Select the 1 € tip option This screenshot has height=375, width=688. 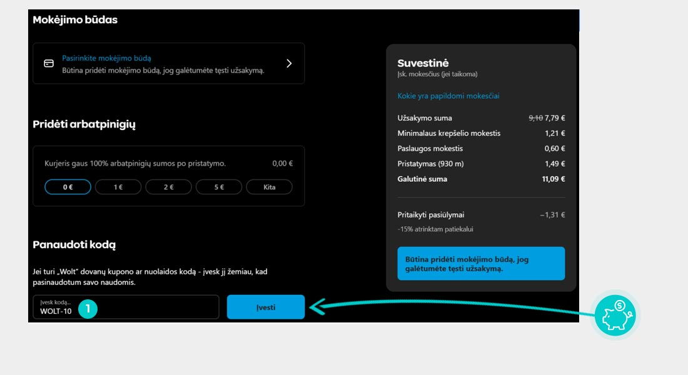pos(118,187)
